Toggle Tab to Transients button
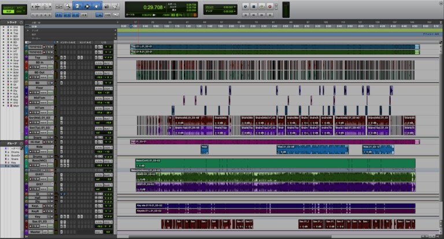This screenshot has width=444, height=239. pyautogui.click(x=59, y=15)
